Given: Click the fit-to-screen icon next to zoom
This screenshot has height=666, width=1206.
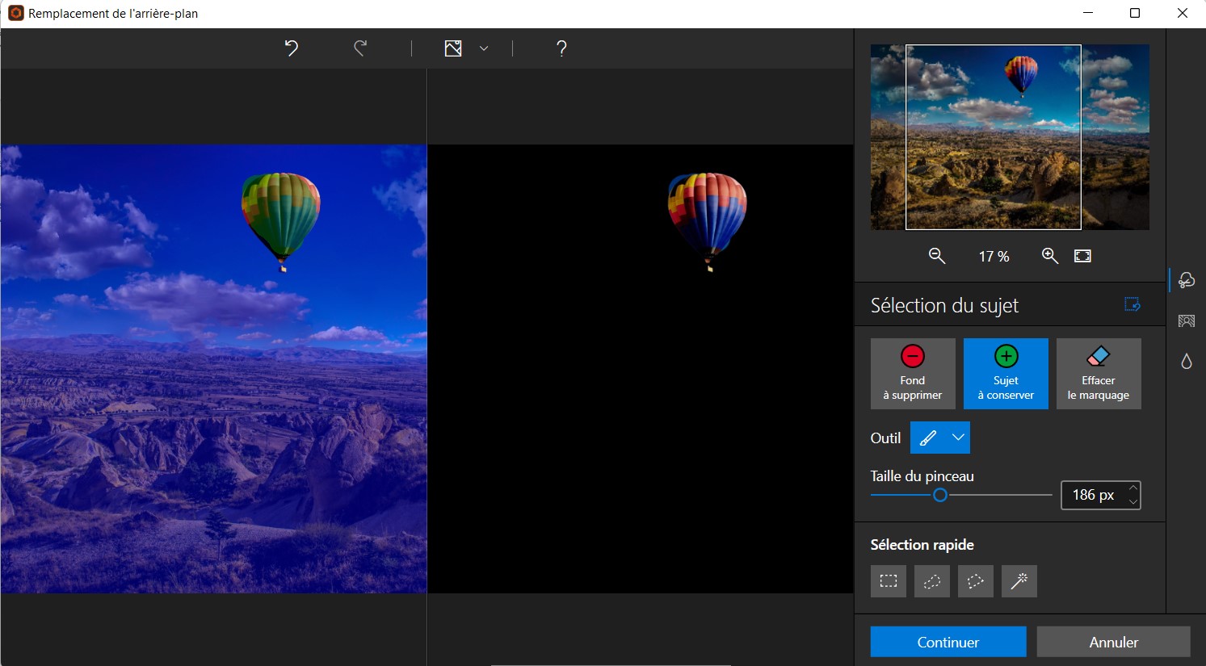Looking at the screenshot, I should pos(1082,256).
